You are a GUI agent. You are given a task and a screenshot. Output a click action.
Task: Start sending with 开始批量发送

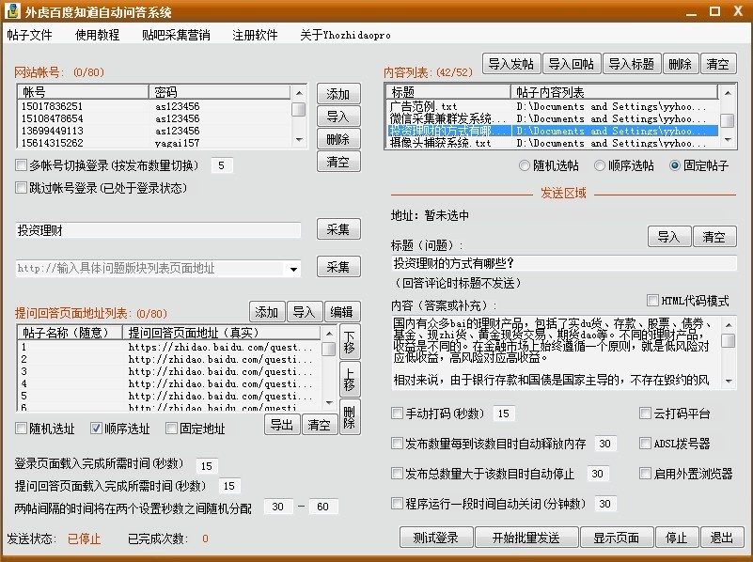point(526,538)
